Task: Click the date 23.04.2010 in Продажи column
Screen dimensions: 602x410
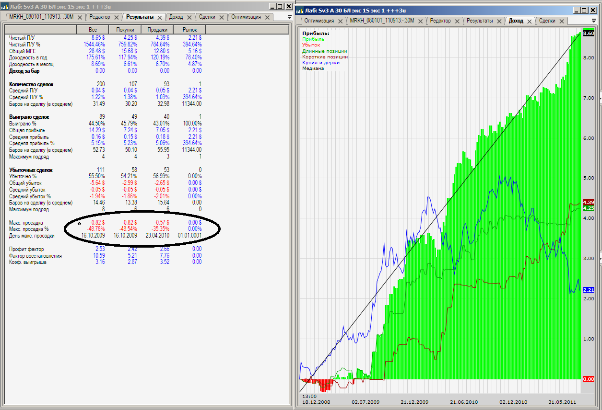Action: pyautogui.click(x=157, y=236)
